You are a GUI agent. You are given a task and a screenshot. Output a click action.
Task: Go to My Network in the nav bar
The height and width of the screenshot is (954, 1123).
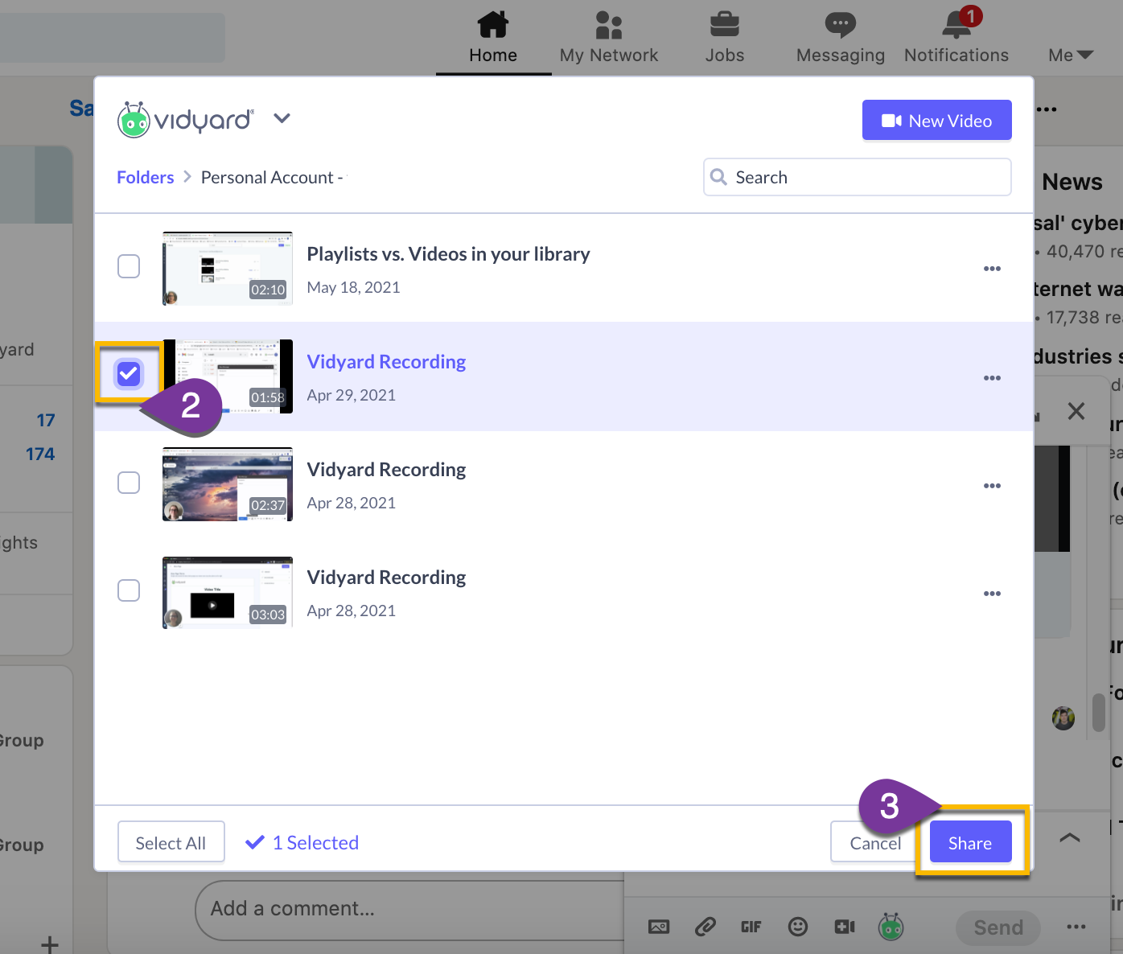click(609, 38)
